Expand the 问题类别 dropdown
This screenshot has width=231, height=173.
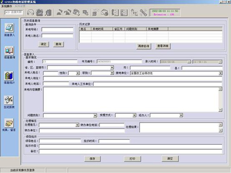[95, 115]
